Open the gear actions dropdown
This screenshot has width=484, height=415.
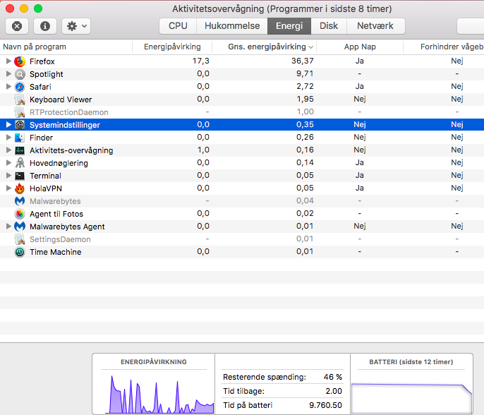click(x=76, y=26)
